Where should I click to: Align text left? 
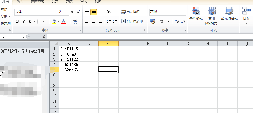click(x=87, y=21)
